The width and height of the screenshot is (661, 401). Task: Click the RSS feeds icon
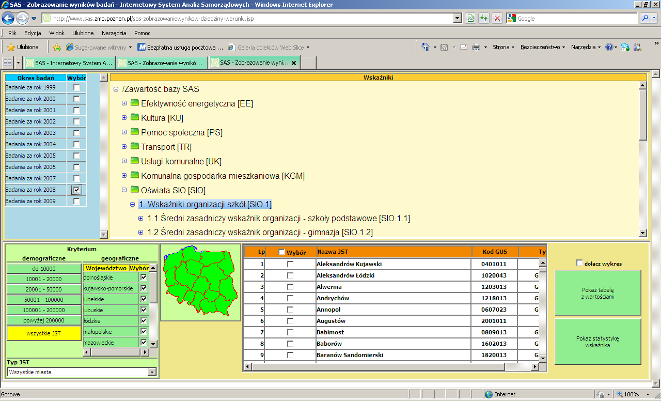tap(444, 47)
